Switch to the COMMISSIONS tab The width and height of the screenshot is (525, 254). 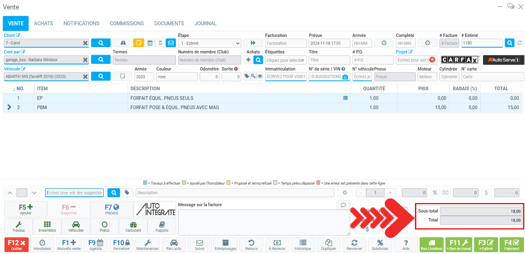click(127, 23)
